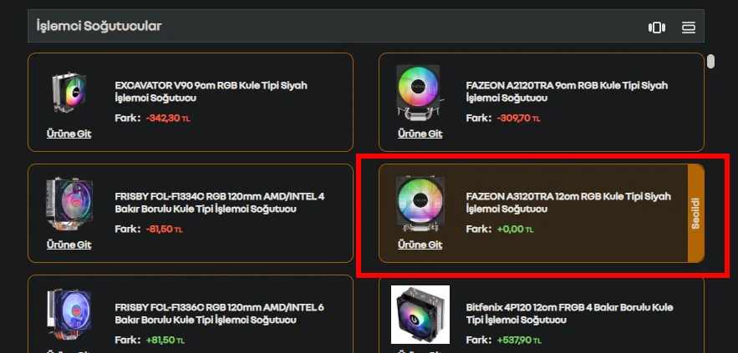Viewport: 738px width, 353px height.
Task: Switch to carousel view icon in header
Action: click(657, 28)
